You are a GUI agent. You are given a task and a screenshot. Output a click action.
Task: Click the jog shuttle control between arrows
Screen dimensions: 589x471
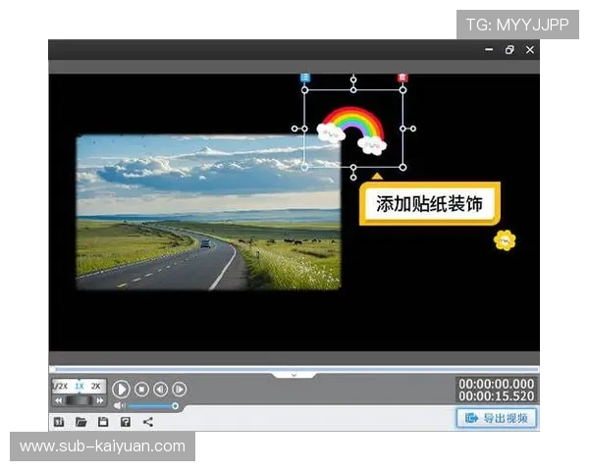pyautogui.click(x=80, y=400)
